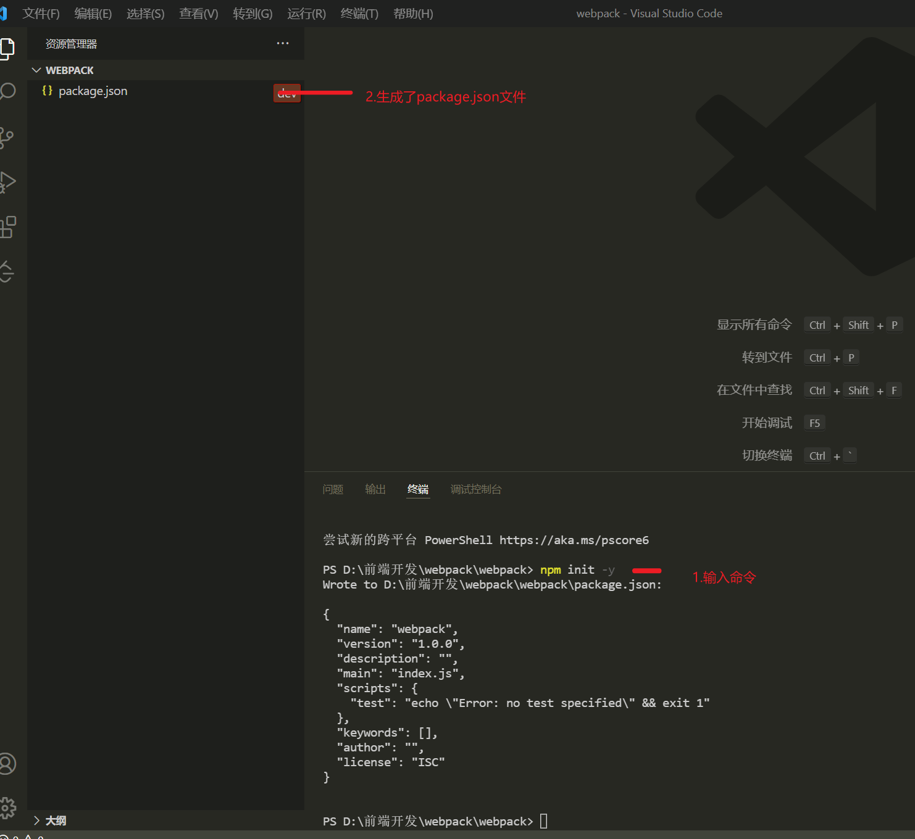Click the "main": "index.js" terminal line
Viewport: 915px width, 839px height.
point(401,673)
